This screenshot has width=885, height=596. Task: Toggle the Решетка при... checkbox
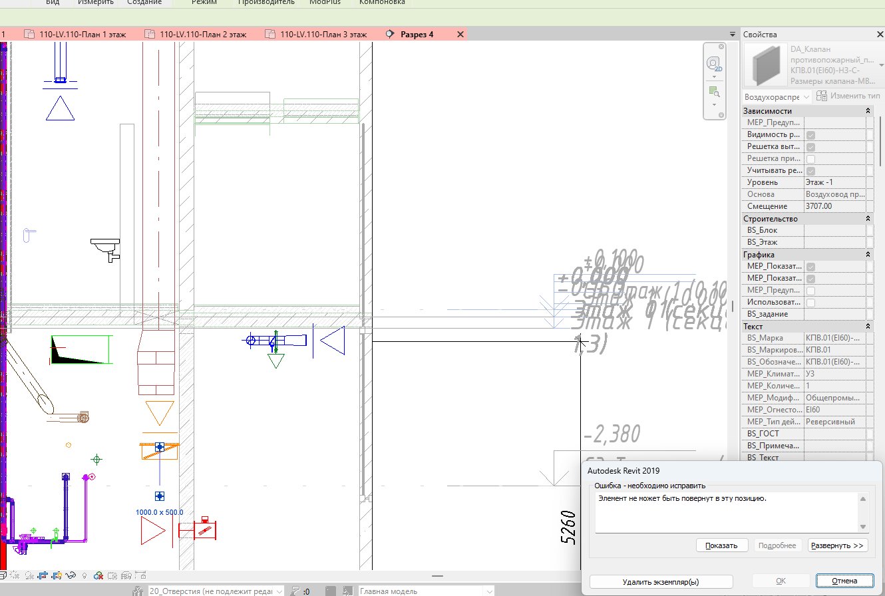coord(810,159)
